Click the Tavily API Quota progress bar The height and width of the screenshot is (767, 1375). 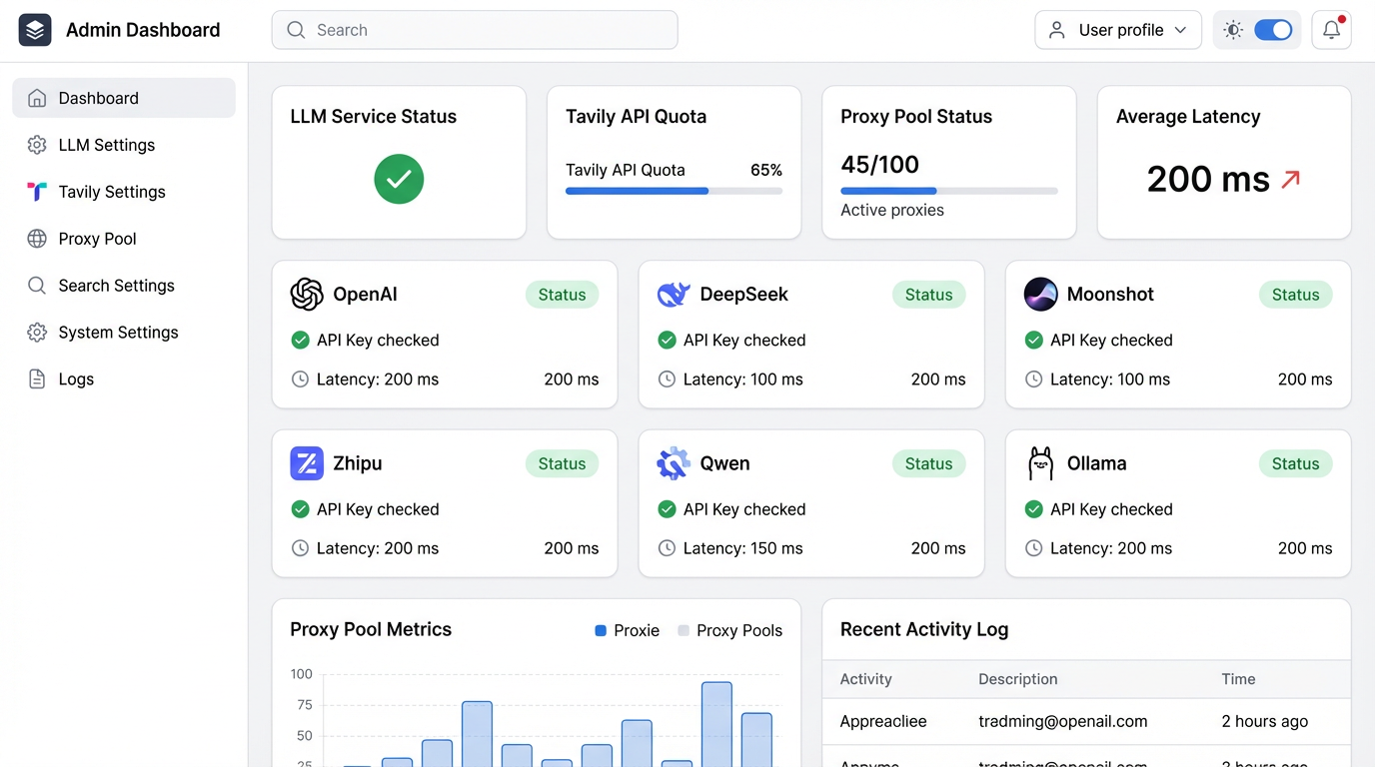pyautogui.click(x=674, y=191)
